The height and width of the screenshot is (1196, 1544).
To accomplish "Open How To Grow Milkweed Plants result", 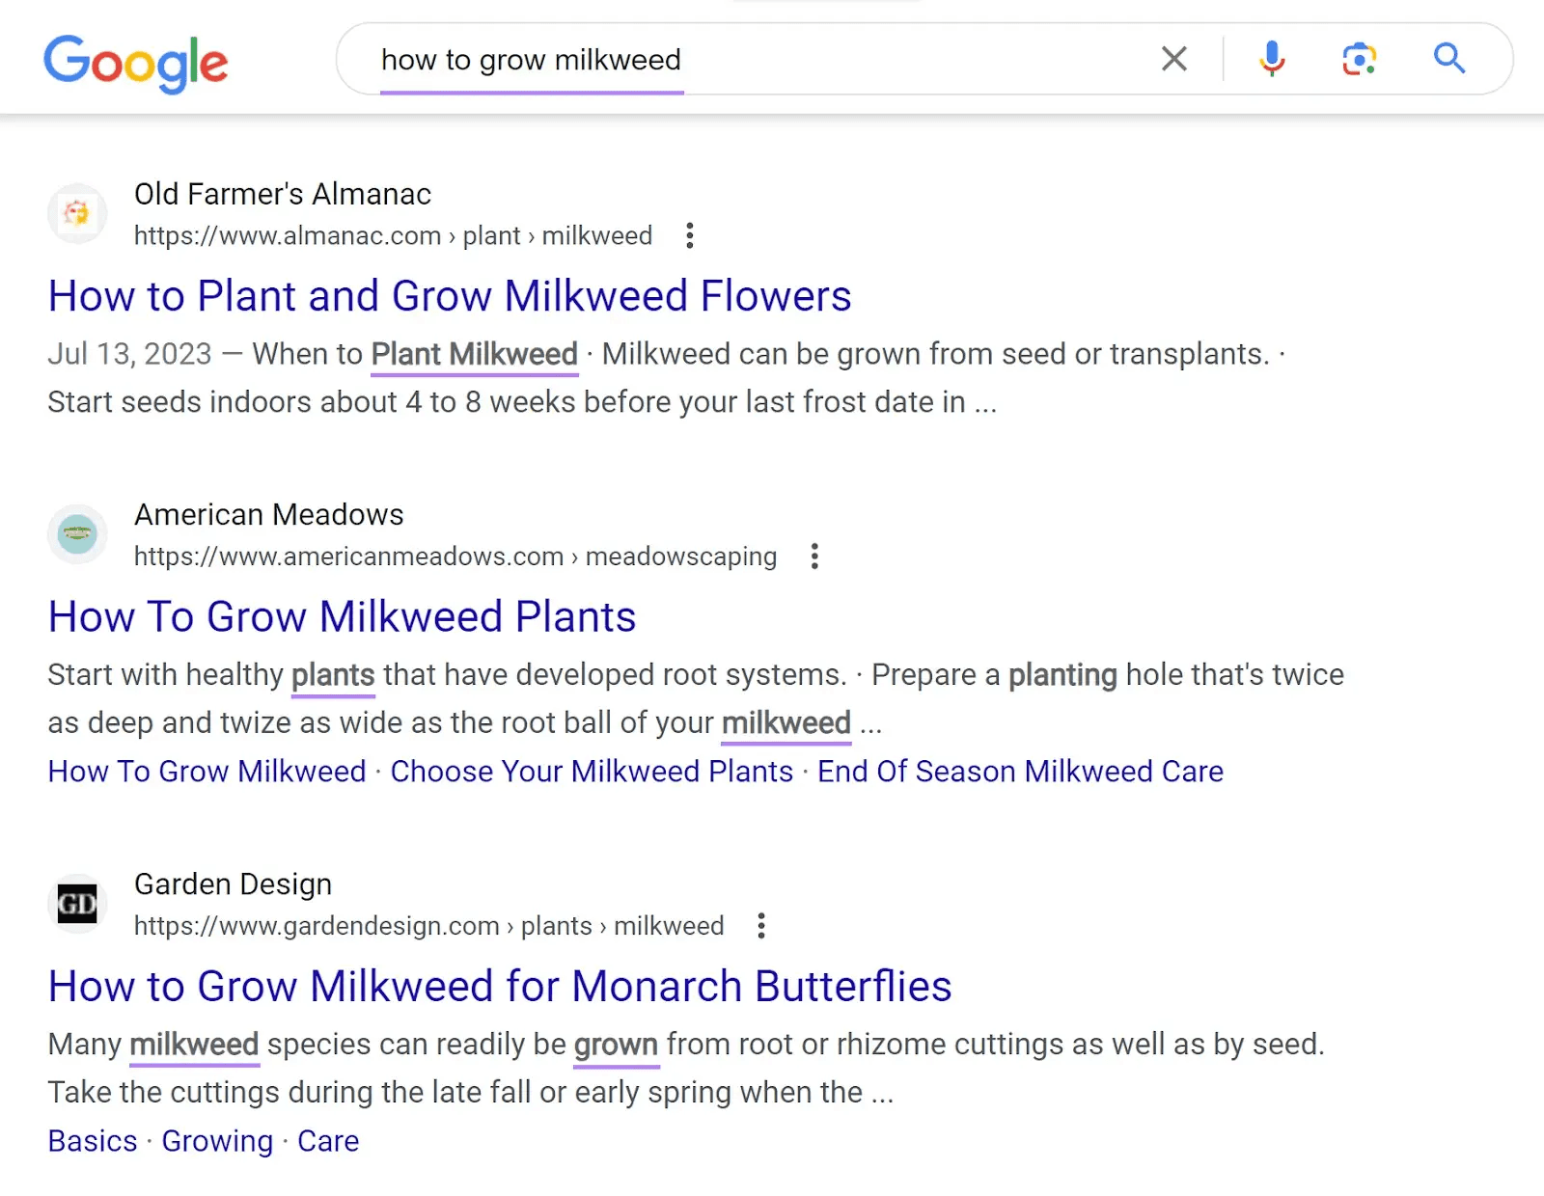I will pyautogui.click(x=343, y=617).
